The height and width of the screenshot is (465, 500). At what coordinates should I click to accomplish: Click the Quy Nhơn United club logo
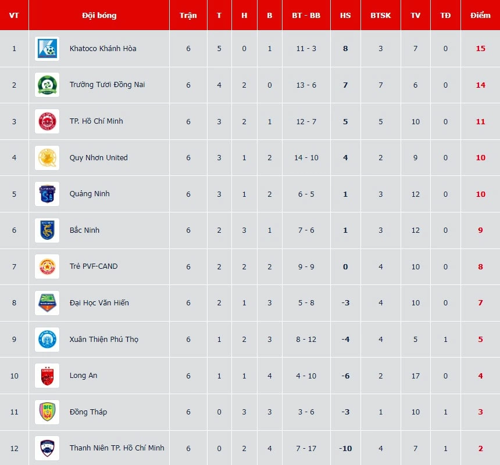tap(47, 158)
